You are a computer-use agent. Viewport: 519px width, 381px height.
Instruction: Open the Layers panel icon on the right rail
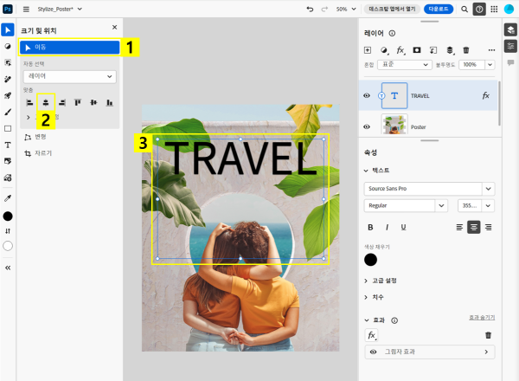coord(510,29)
